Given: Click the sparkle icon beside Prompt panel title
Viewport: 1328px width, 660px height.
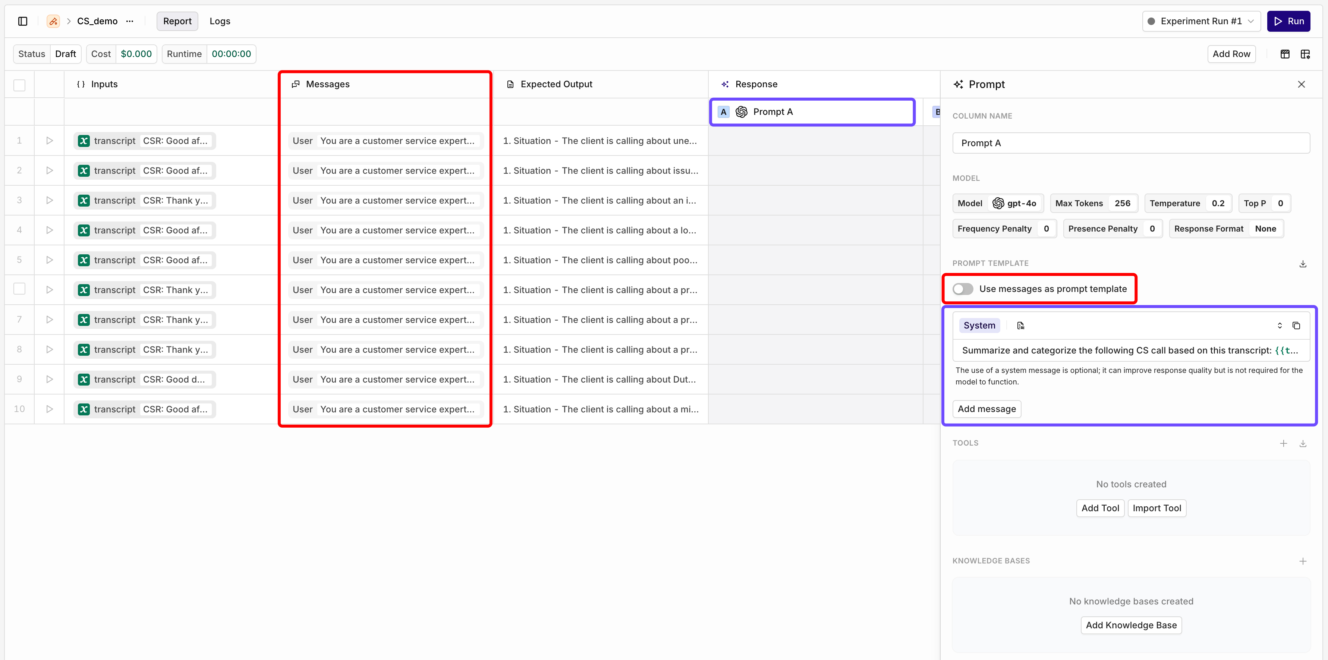Looking at the screenshot, I should (x=959, y=84).
